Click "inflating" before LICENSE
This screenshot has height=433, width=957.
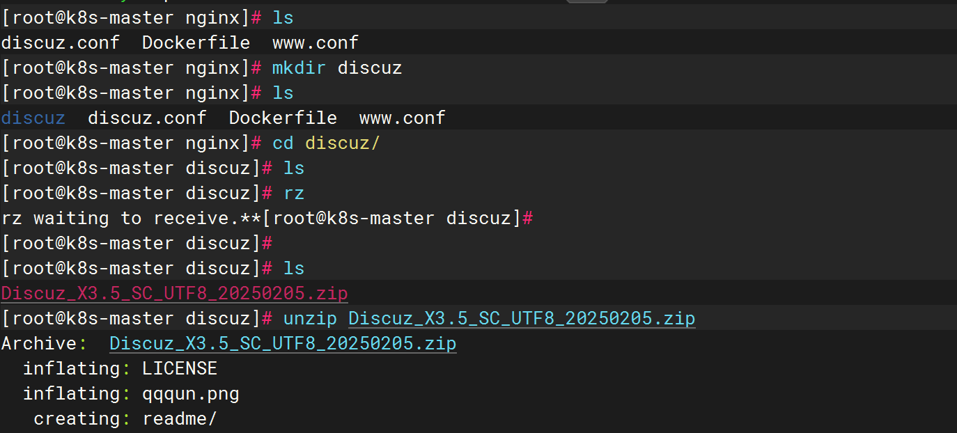tap(72, 368)
